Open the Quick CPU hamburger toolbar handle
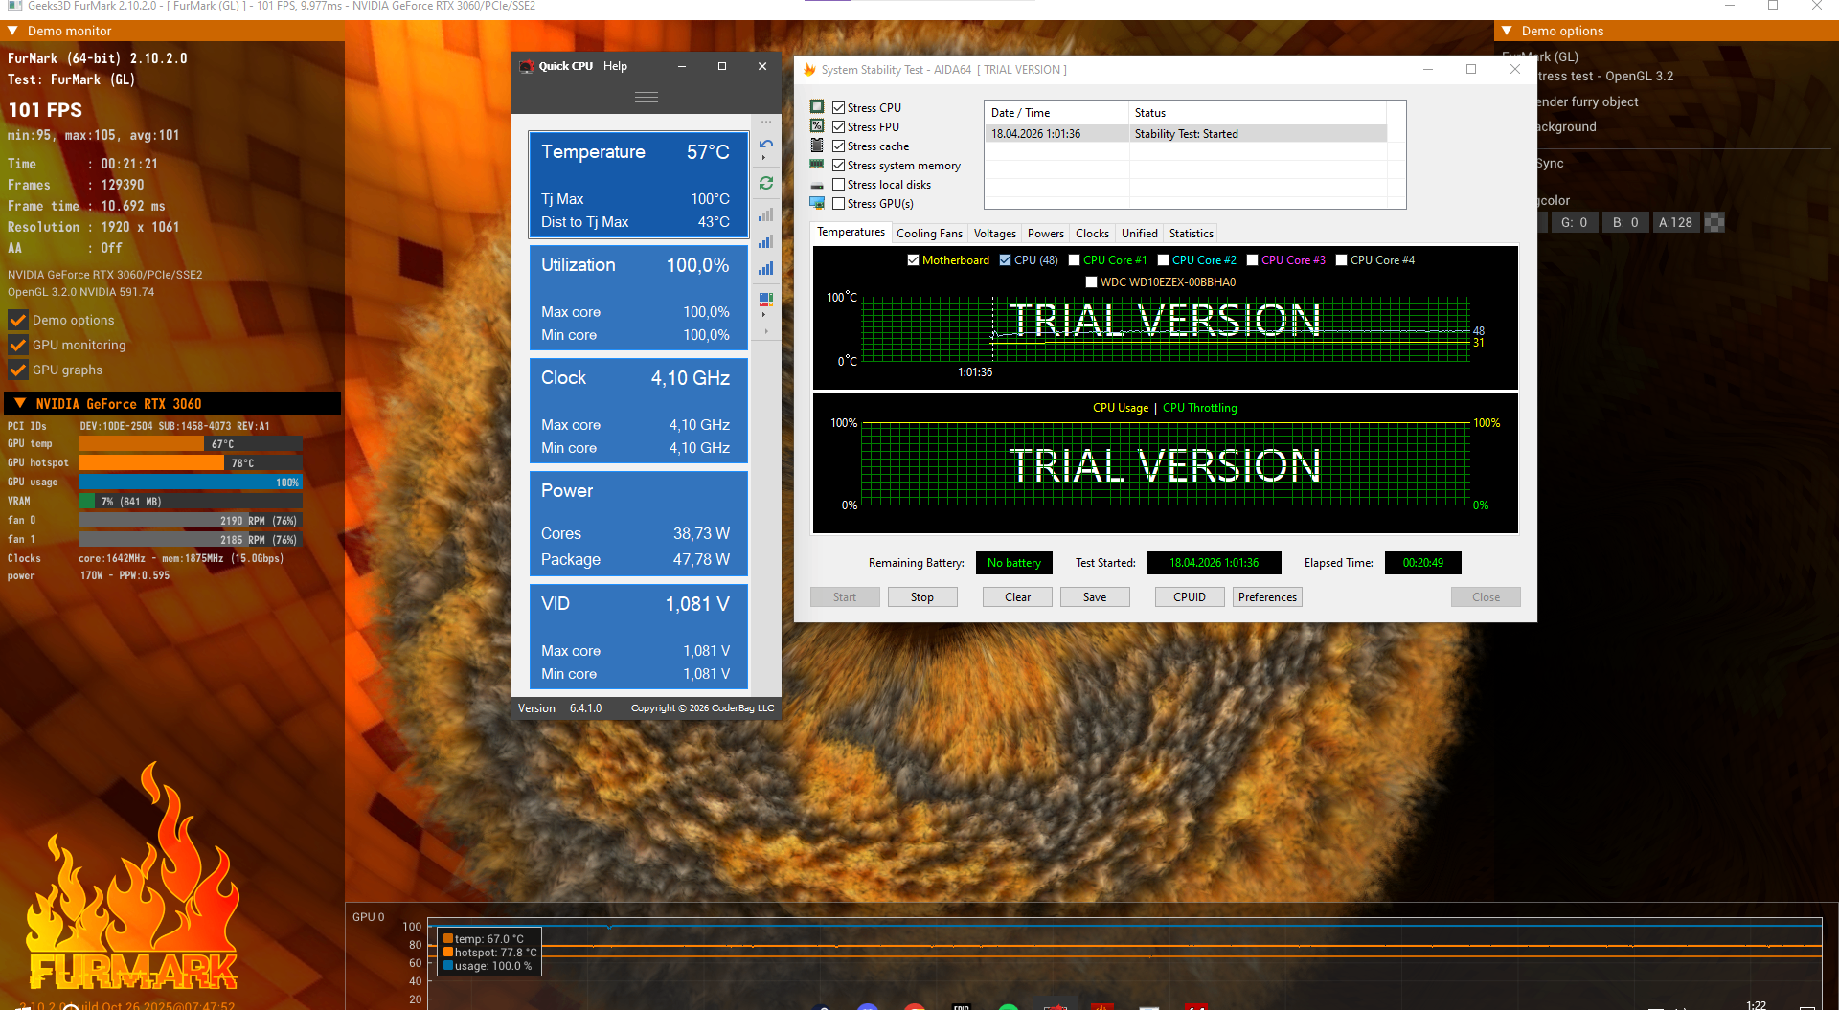Viewport: 1839px width, 1010px height. pyautogui.click(x=647, y=97)
